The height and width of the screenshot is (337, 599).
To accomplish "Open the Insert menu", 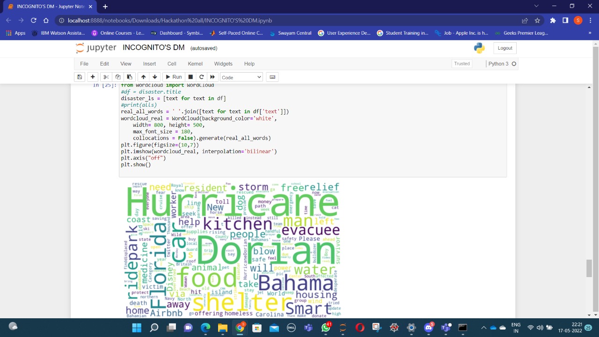I will click(x=149, y=64).
